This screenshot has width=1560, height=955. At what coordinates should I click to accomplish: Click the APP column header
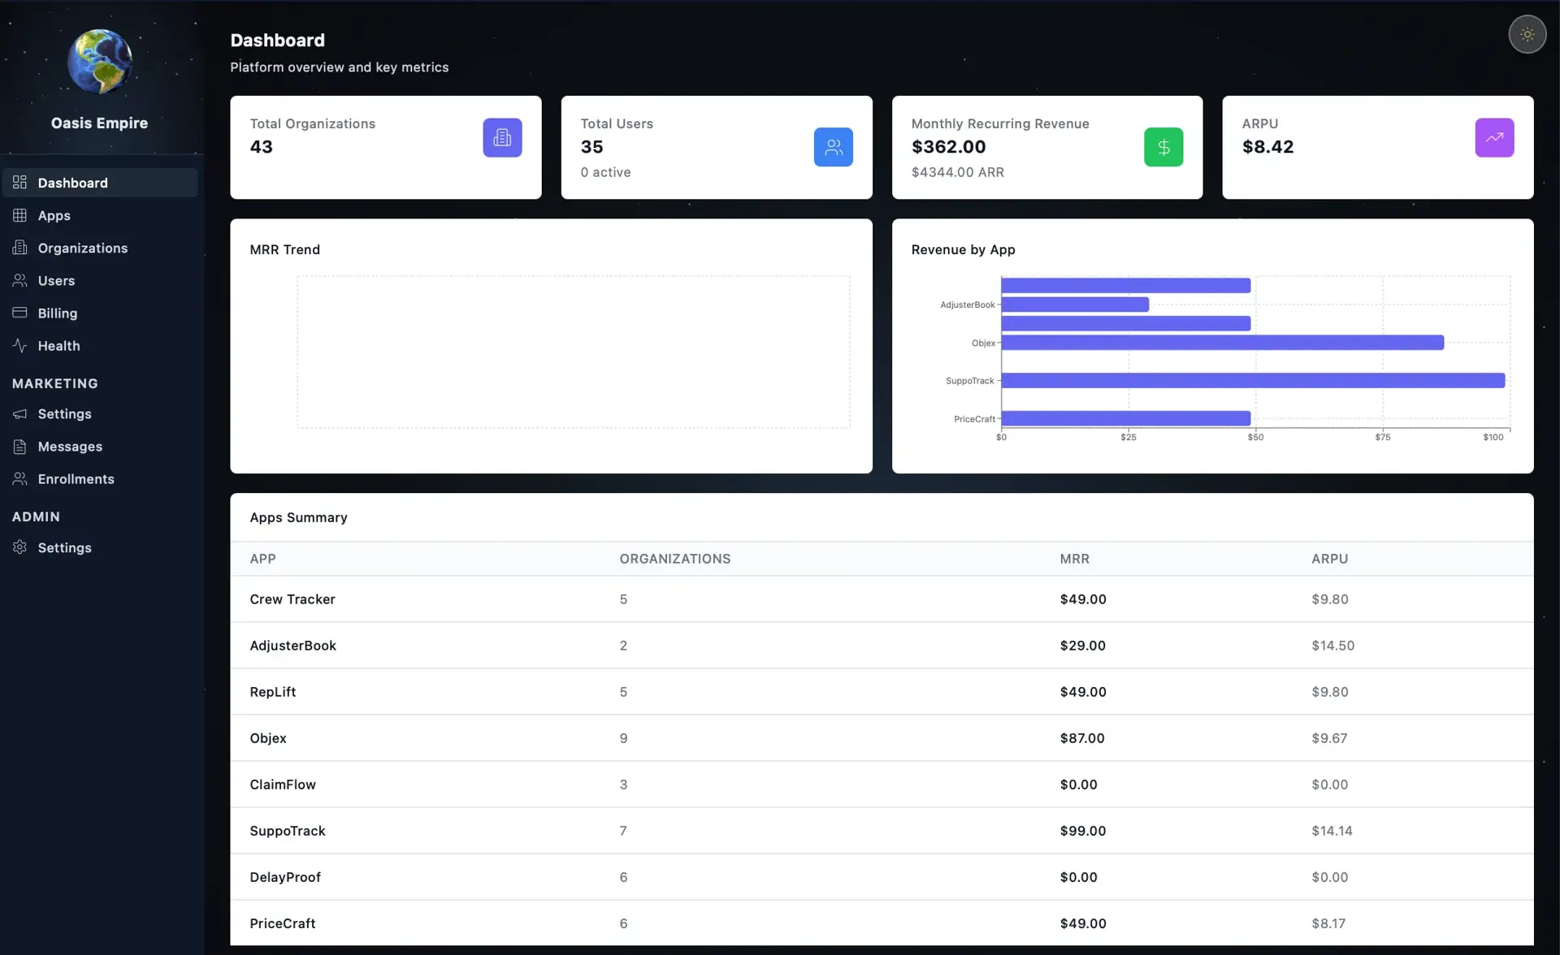coord(262,559)
